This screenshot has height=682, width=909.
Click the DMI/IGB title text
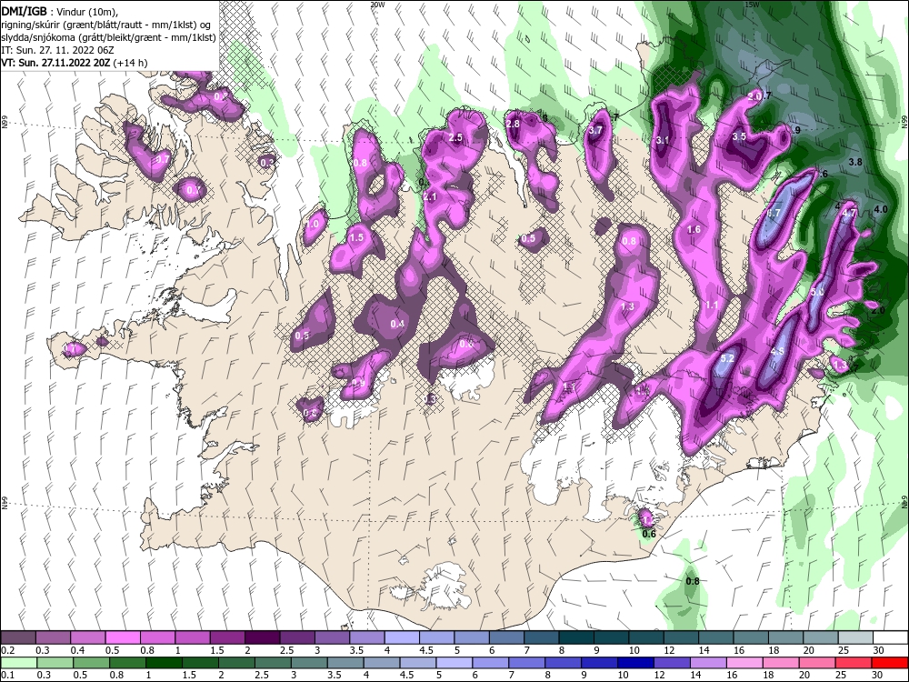point(24,10)
